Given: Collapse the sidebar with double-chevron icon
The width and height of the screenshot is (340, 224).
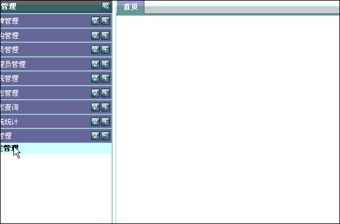Looking at the screenshot, I should click(x=106, y=6).
